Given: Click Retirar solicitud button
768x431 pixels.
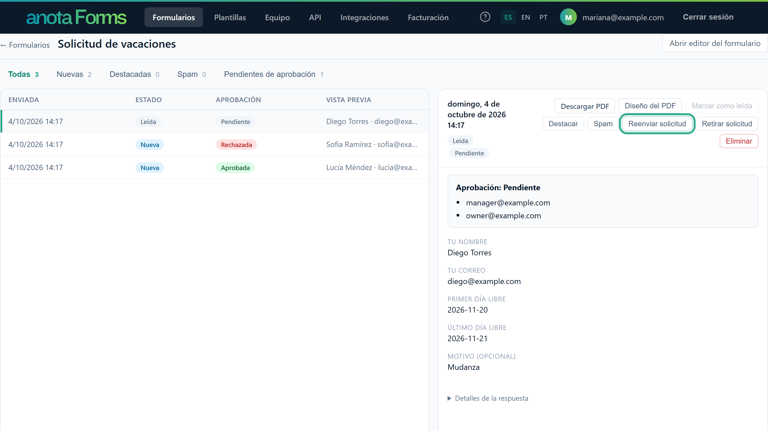Looking at the screenshot, I should click(727, 123).
